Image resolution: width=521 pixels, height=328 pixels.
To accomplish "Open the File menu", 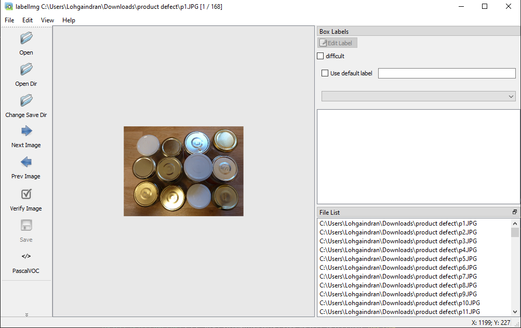I will 9,20.
